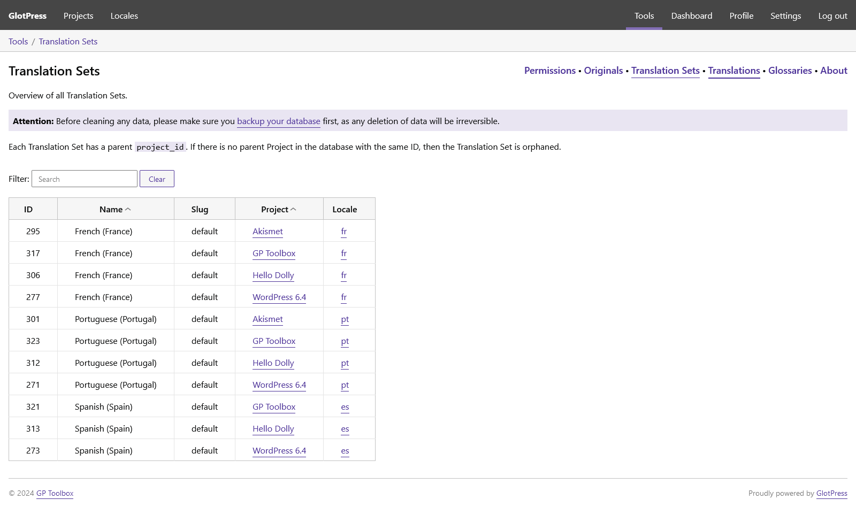The height and width of the screenshot is (507, 856).
Task: Click es locale link in row 273
Action: [x=345, y=451]
